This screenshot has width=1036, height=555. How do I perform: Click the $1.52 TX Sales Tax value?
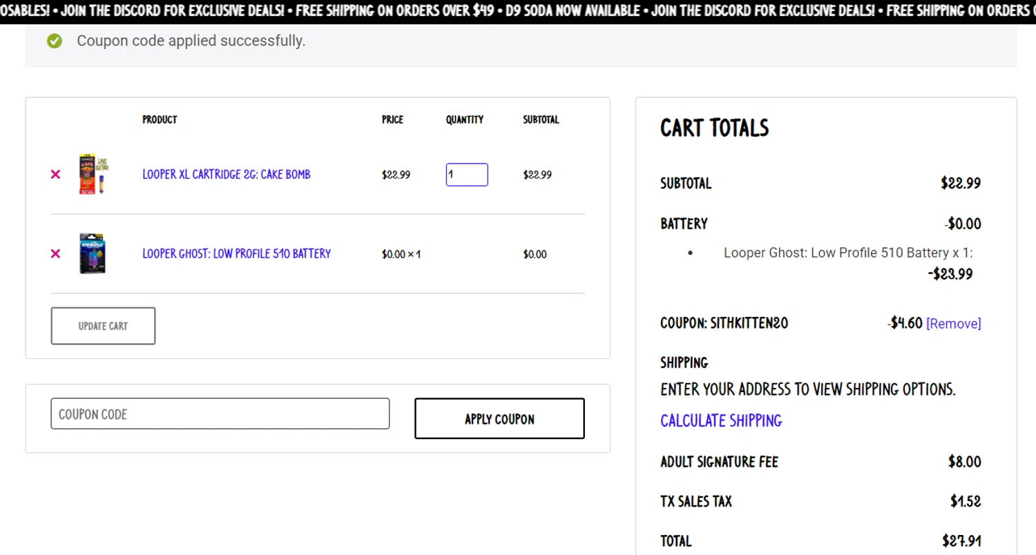tap(966, 501)
